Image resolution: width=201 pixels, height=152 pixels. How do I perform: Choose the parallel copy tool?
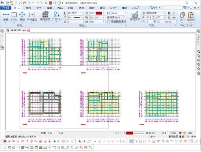[32, 17]
